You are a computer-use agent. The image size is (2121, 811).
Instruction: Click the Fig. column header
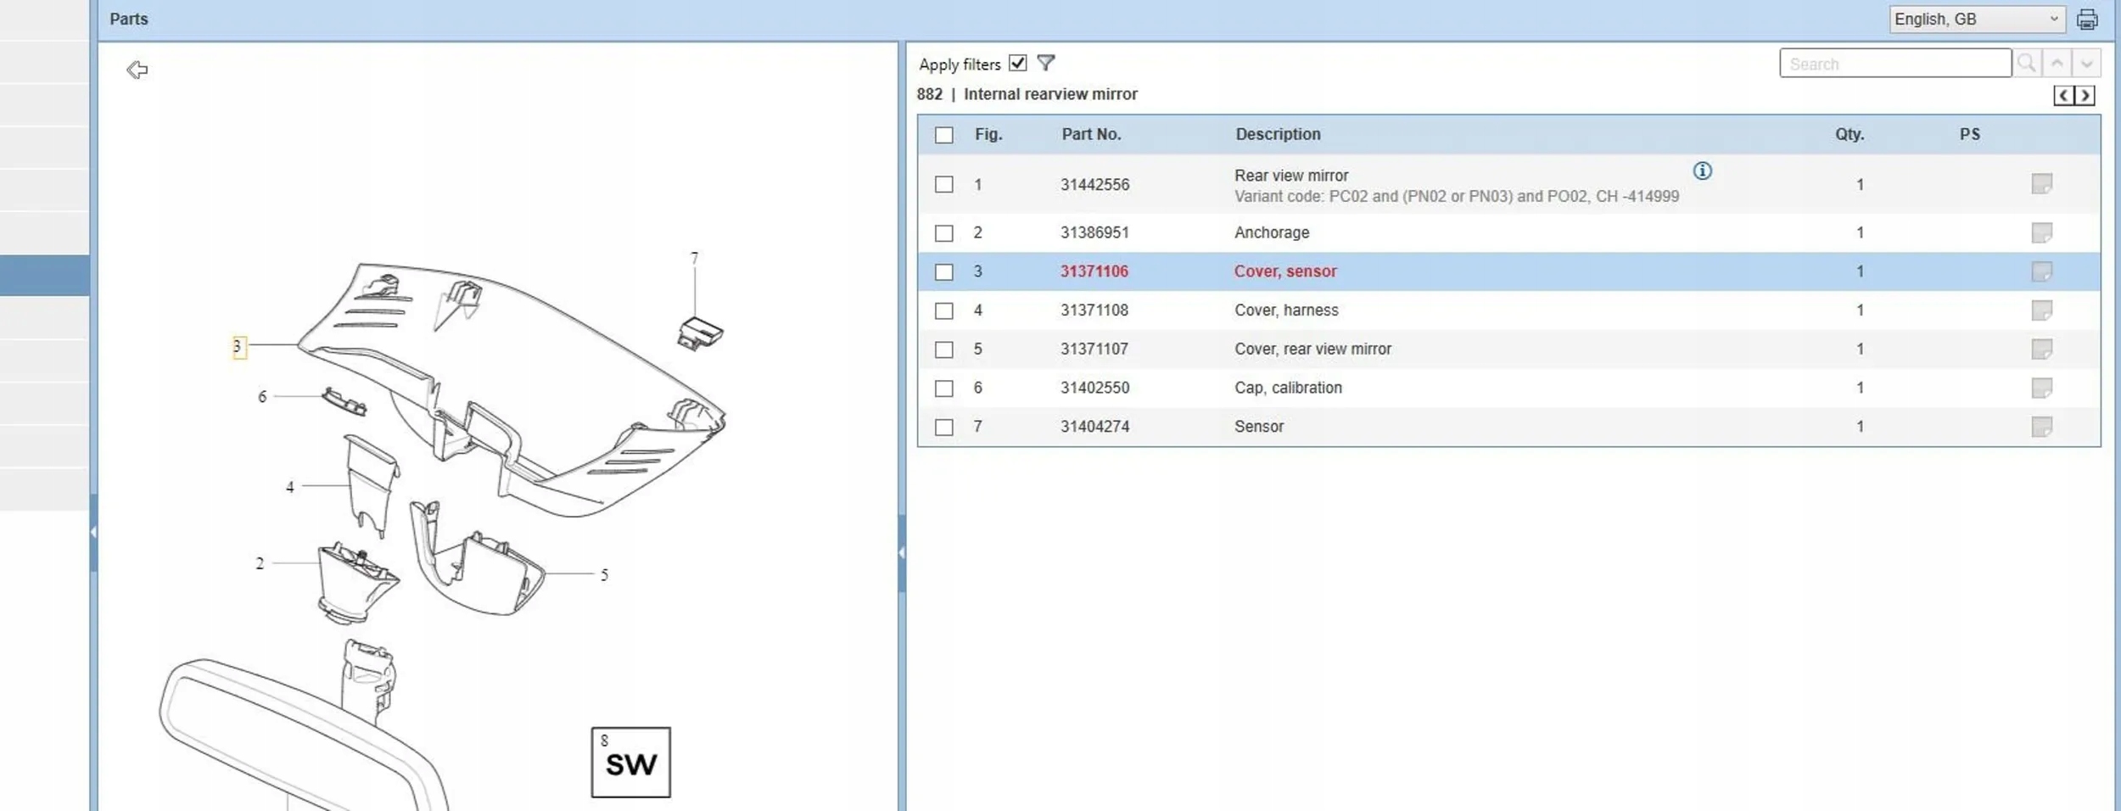[988, 134]
